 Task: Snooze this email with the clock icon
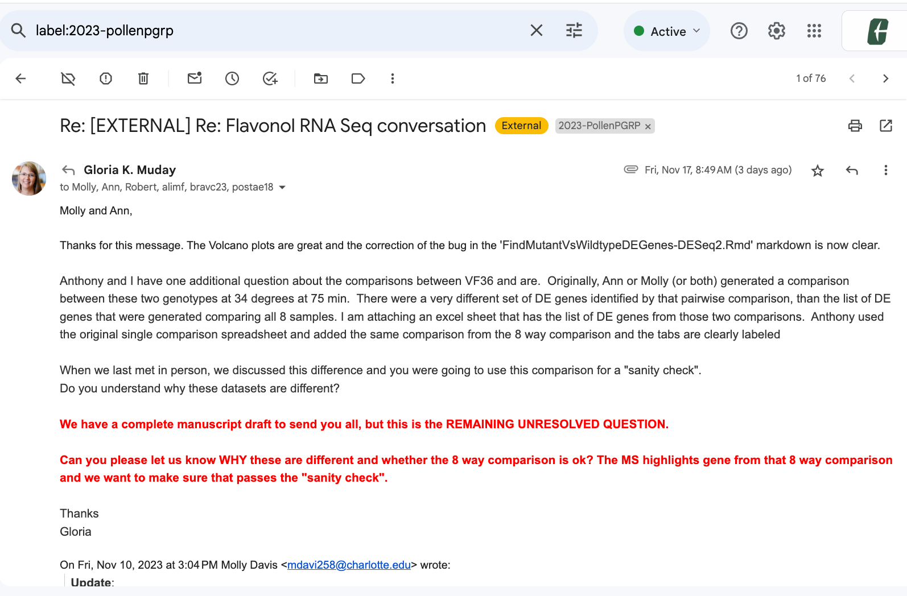pos(232,78)
